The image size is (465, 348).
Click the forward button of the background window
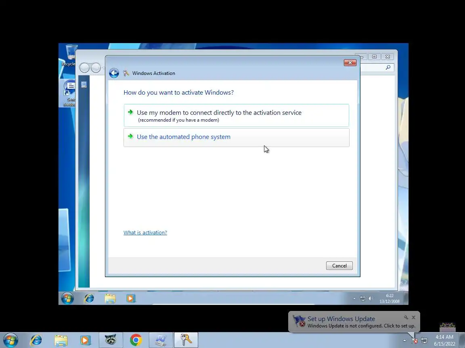coord(96,68)
